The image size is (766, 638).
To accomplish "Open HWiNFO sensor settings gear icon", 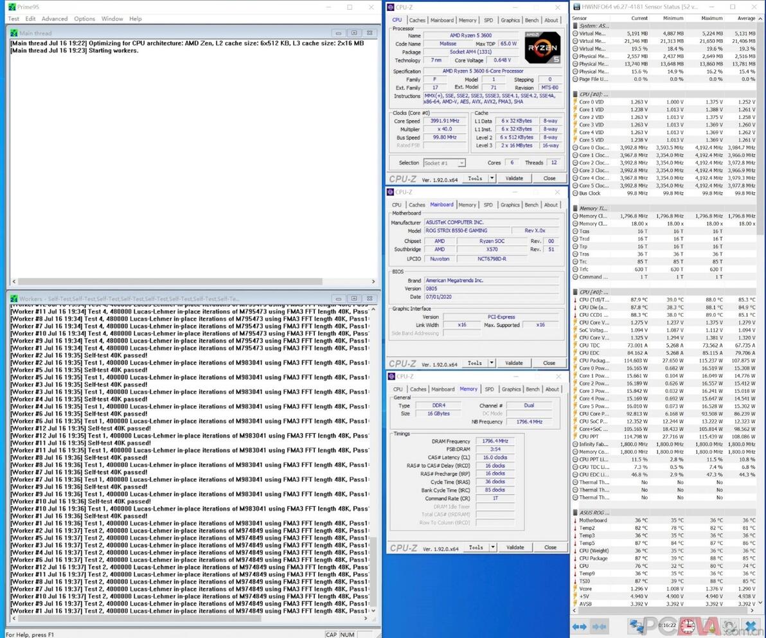I will (729, 626).
